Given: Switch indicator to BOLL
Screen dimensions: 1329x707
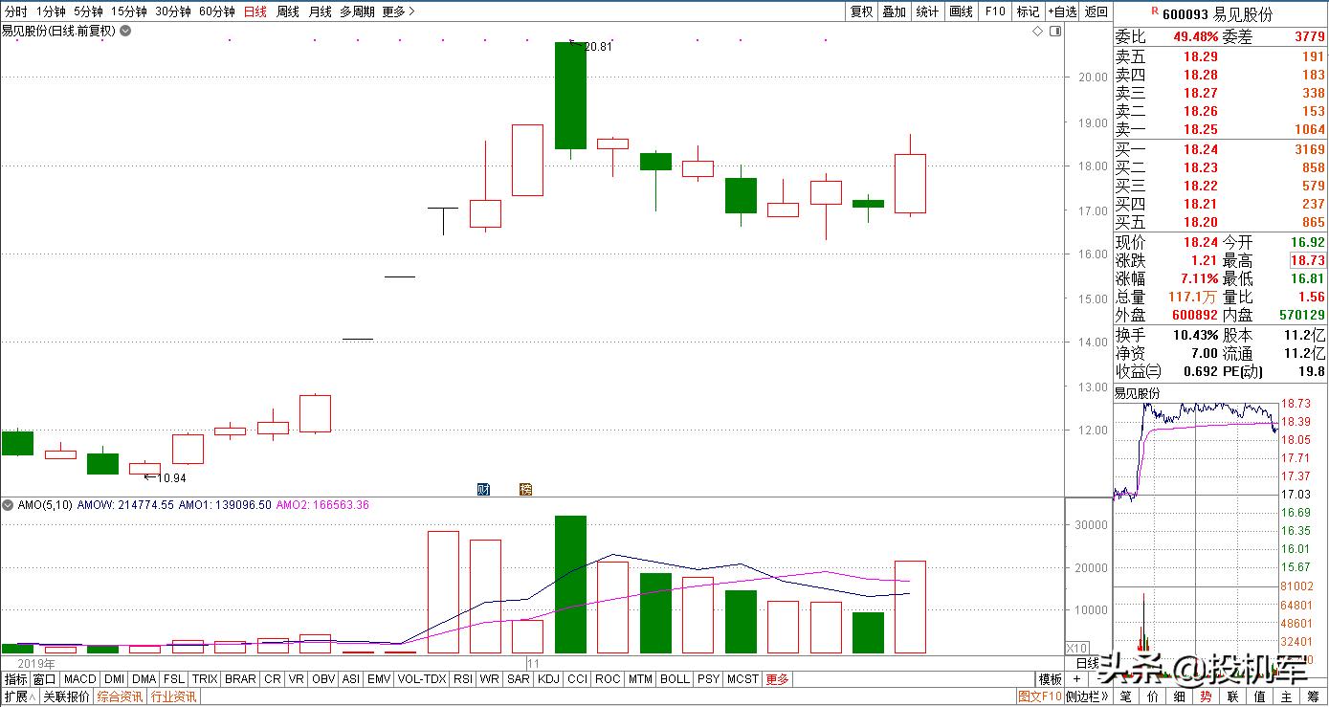Looking at the screenshot, I should (675, 679).
